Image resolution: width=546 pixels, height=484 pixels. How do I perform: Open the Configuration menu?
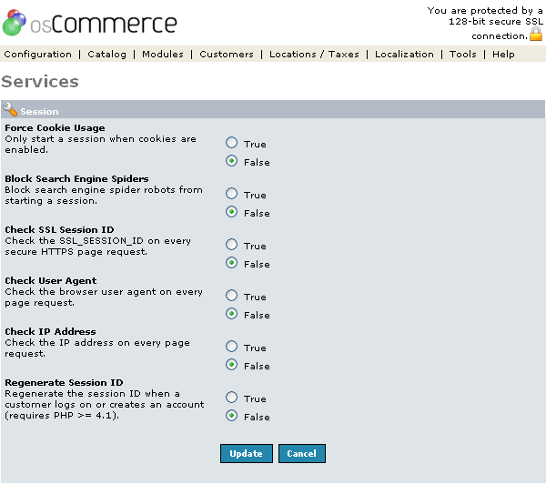click(38, 55)
